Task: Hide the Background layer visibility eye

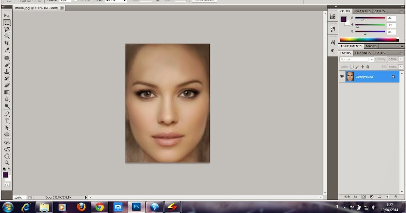Action: (x=342, y=77)
